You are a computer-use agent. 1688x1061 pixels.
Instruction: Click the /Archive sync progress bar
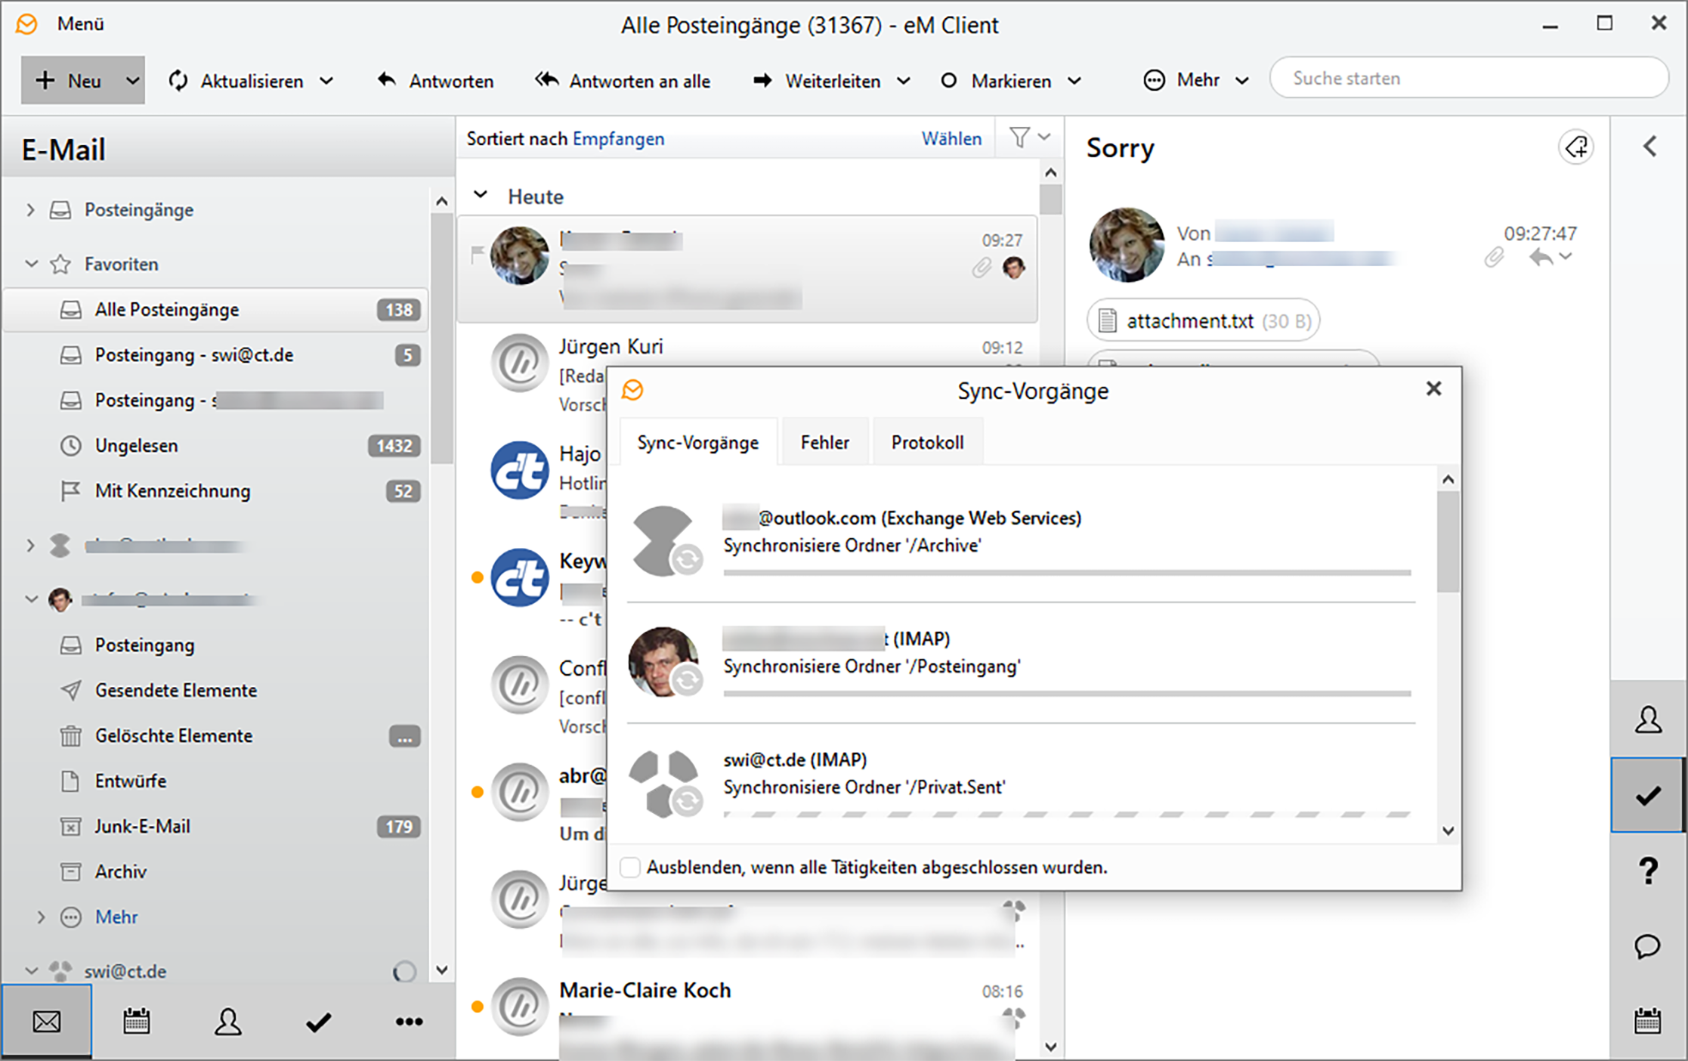1066,573
